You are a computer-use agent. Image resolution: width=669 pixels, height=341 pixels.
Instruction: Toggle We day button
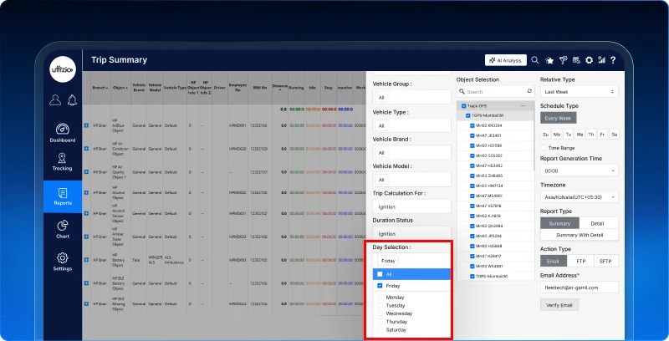(580, 135)
